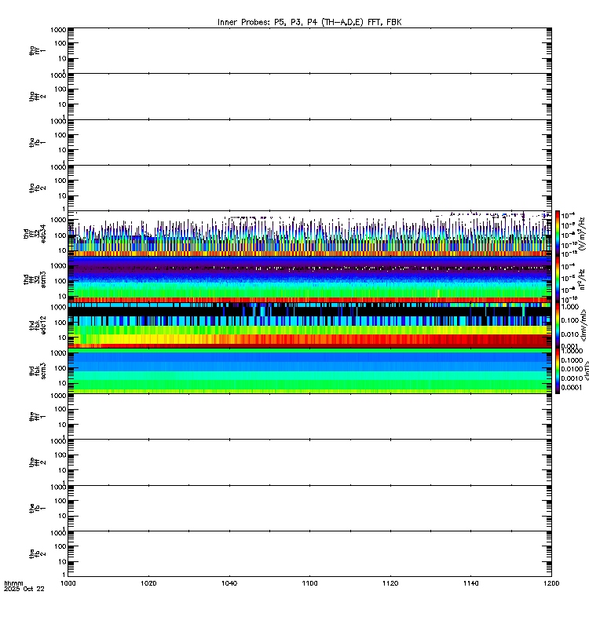The width and height of the screenshot is (589, 628).
Task: Select the 'tha fb 2' panel label
Action: pos(37,188)
